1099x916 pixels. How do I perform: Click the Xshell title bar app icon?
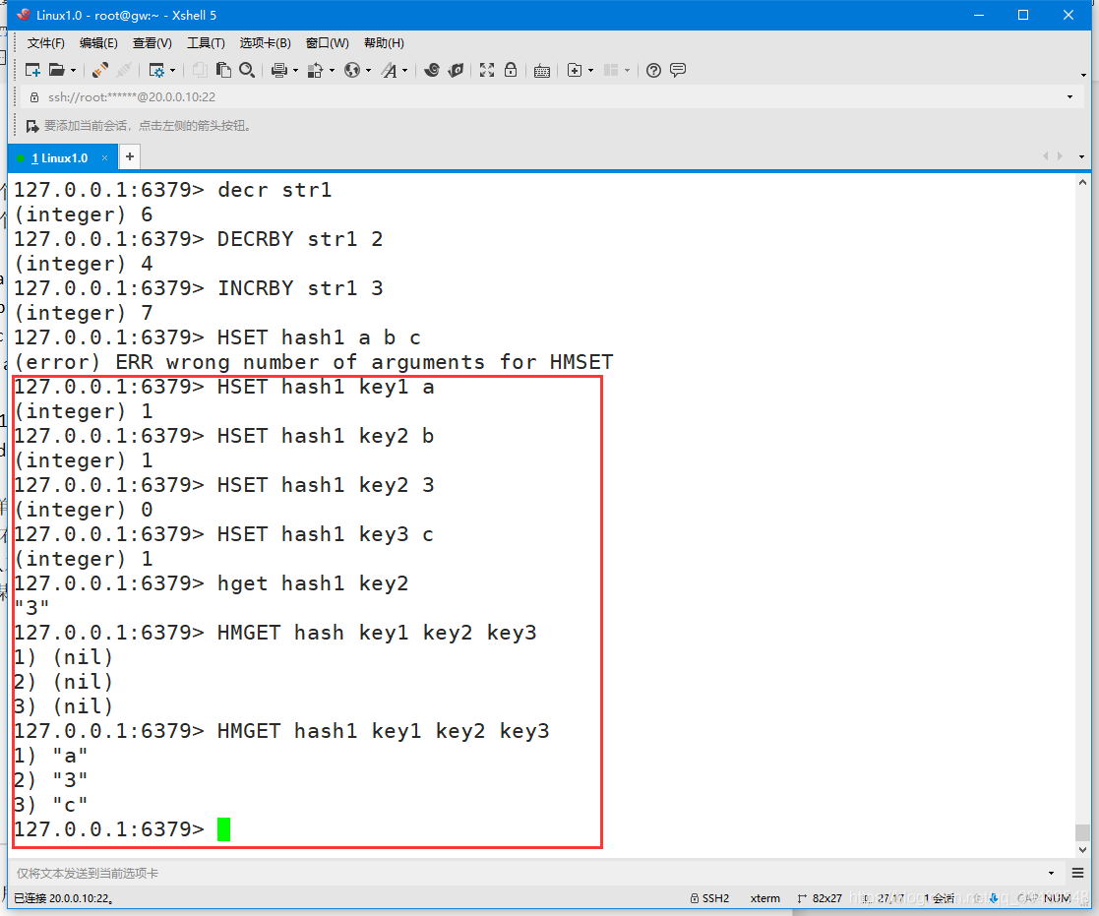pos(24,15)
